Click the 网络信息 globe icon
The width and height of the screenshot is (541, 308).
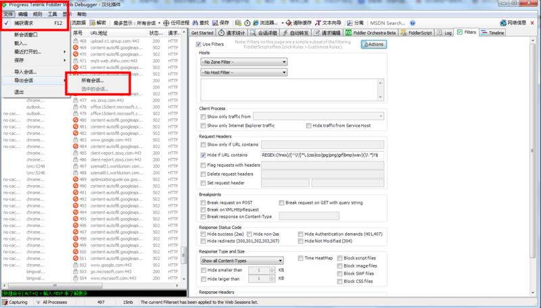click(502, 23)
